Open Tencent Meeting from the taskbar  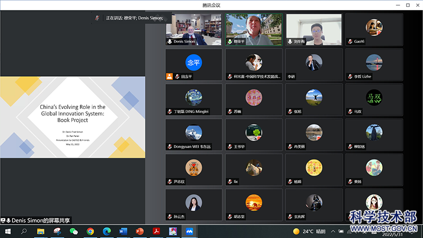pyautogui.click(x=188, y=232)
